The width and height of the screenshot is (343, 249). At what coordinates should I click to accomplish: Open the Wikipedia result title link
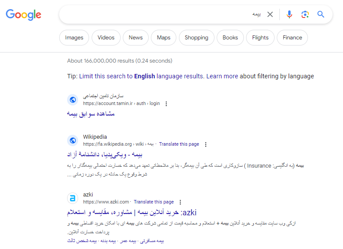(x=104, y=154)
